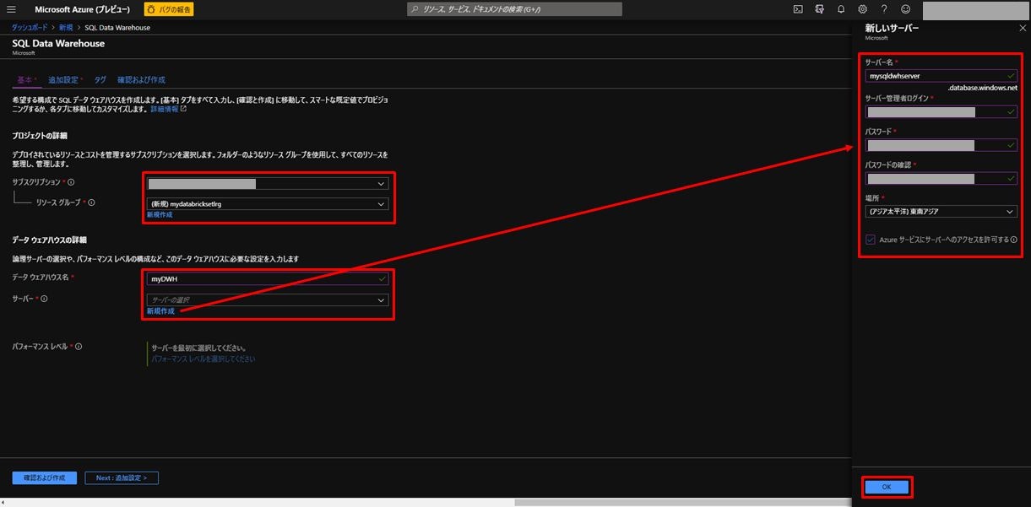Open portal settings gear icon
Viewport: 1031px width, 507px height.
tap(862, 9)
